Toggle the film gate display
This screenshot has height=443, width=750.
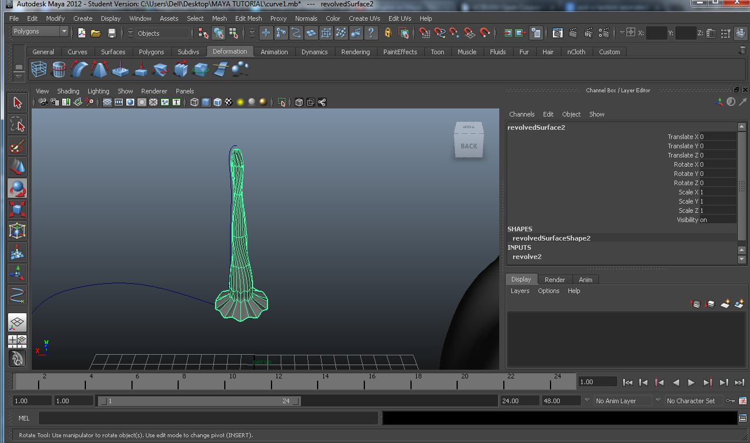[x=119, y=102]
